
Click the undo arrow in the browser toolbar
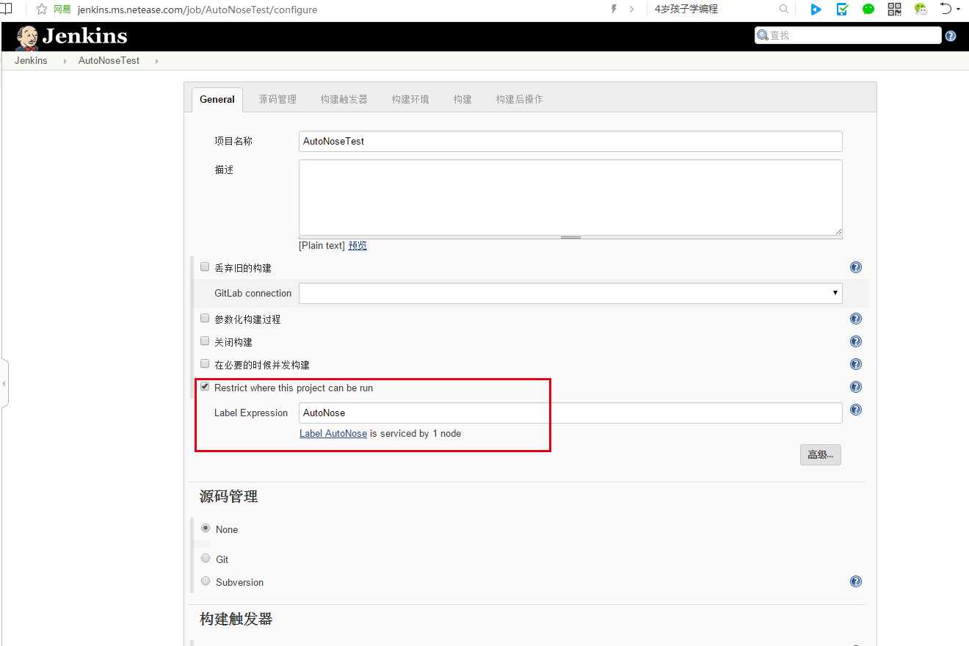pyautogui.click(x=946, y=10)
